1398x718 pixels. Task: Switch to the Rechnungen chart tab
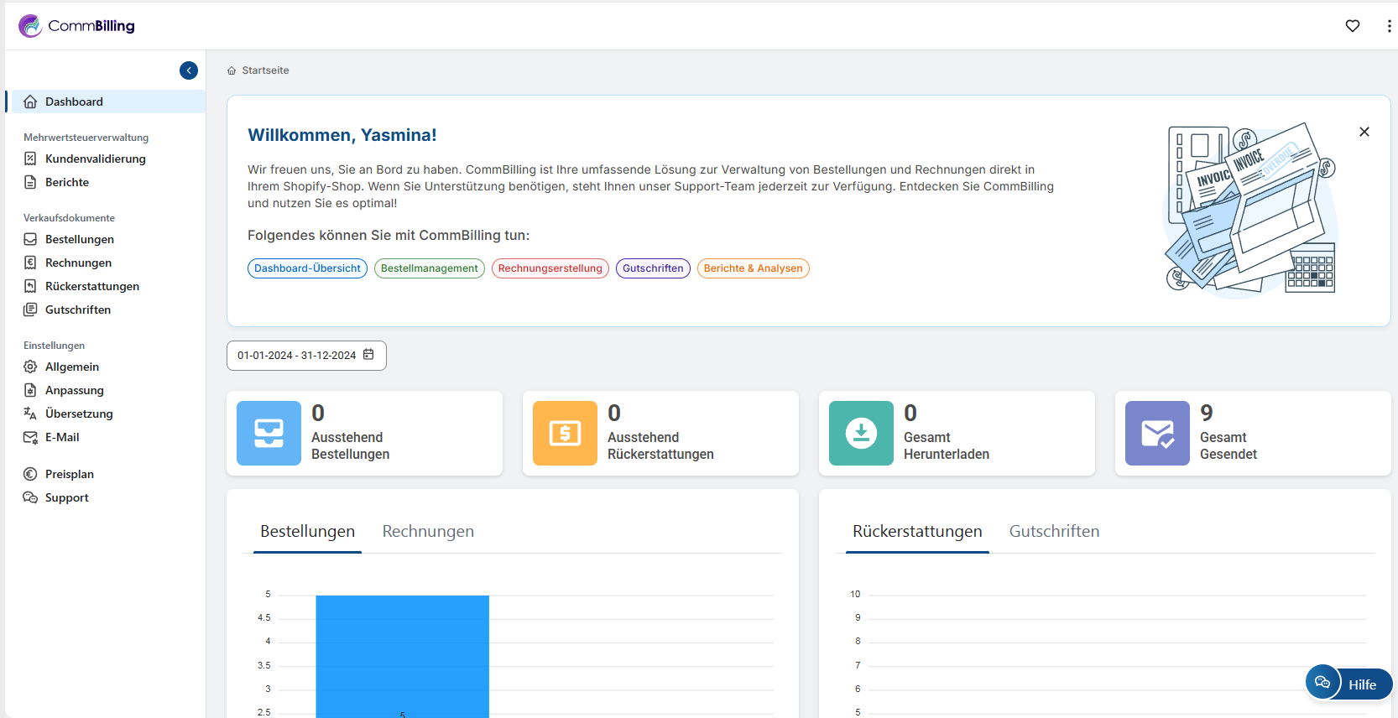(428, 532)
